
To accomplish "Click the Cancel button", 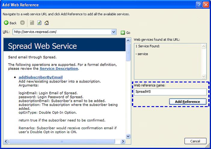I will (x=195, y=141).
